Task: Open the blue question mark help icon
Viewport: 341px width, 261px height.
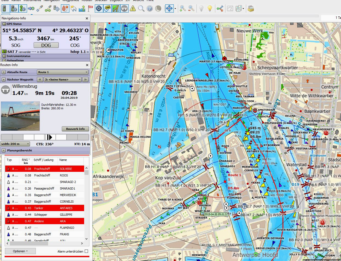Action: [x=150, y=9]
